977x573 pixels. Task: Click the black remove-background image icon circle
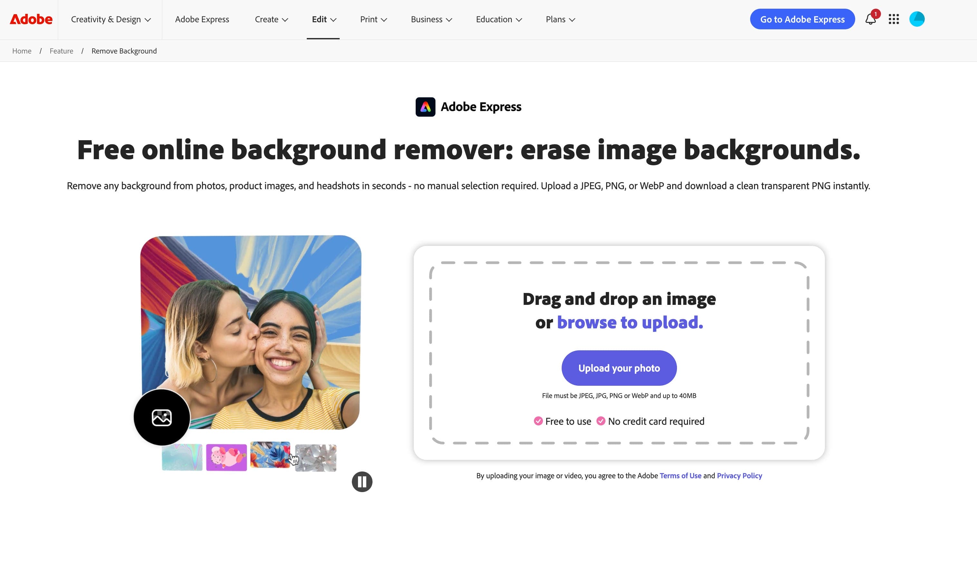click(x=162, y=417)
